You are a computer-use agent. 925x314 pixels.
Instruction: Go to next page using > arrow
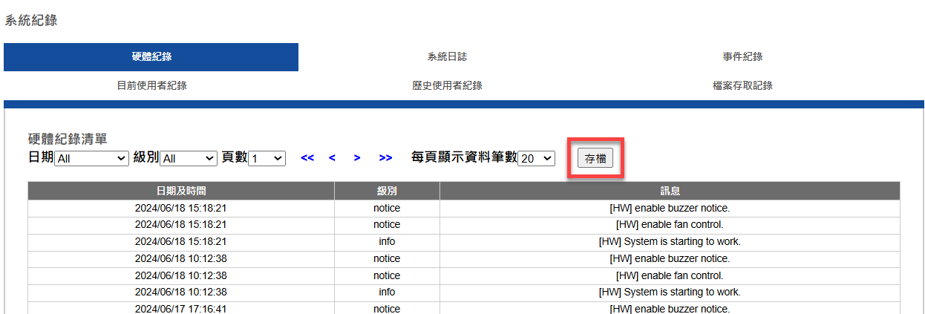tap(357, 158)
